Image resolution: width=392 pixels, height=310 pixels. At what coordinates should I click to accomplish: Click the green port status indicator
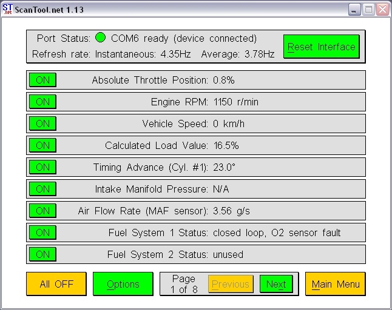click(x=101, y=38)
